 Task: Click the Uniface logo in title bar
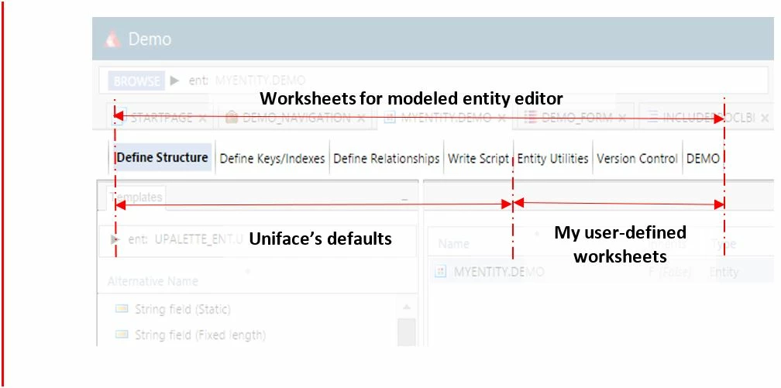tap(112, 39)
